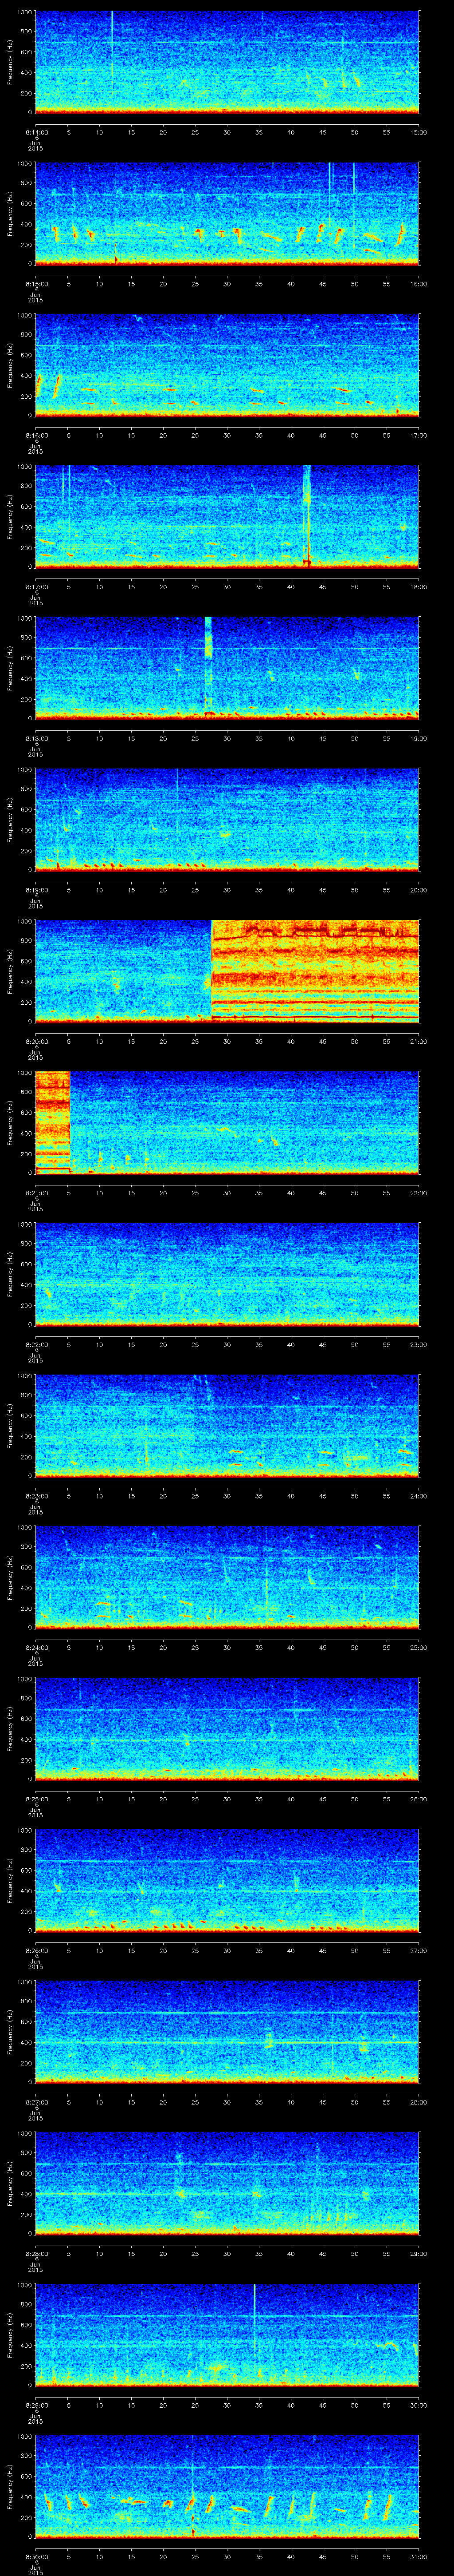Select the spectrogram panel starting at 8:15:00
The height and width of the screenshot is (2576, 454).
(x=227, y=213)
